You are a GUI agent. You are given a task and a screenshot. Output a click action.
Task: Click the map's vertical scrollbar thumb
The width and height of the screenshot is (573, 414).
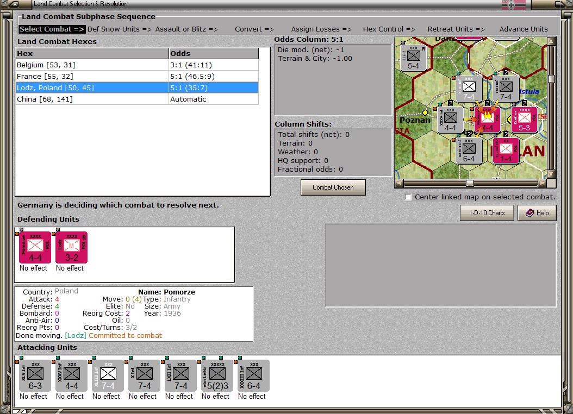(x=551, y=78)
